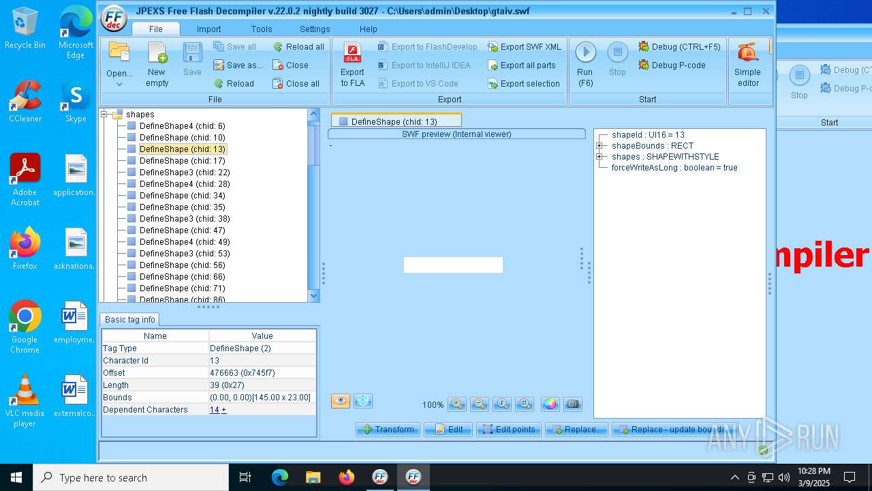Select DefineShape4 (chid: 49) in tree
Screen dimensions: 872x491
pyautogui.click(x=185, y=241)
